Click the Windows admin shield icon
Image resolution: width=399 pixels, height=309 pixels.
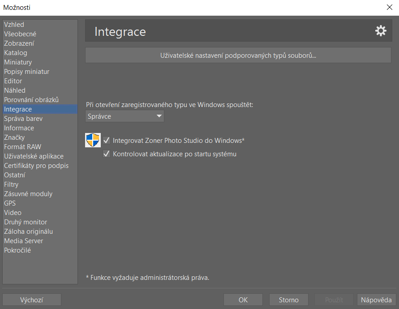(x=93, y=140)
